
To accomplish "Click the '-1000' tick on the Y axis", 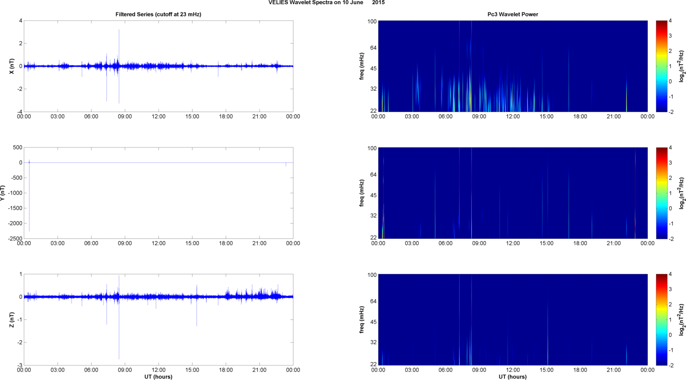I will coord(15,193).
